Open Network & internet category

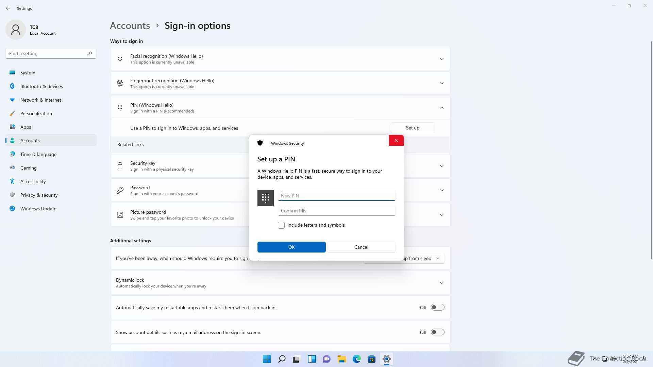[51, 100]
